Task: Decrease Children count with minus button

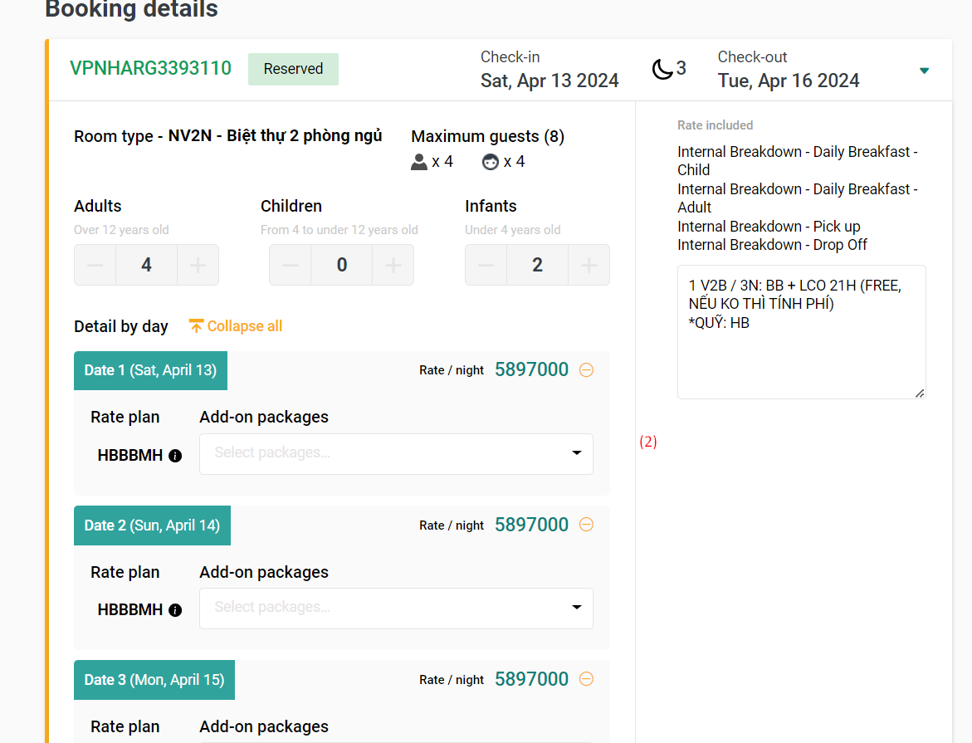Action: pos(291,265)
